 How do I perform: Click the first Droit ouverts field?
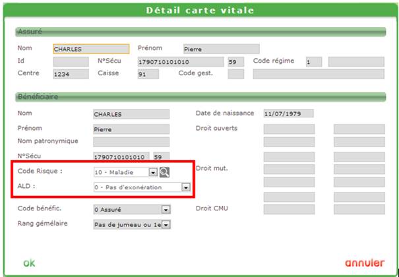289,129
